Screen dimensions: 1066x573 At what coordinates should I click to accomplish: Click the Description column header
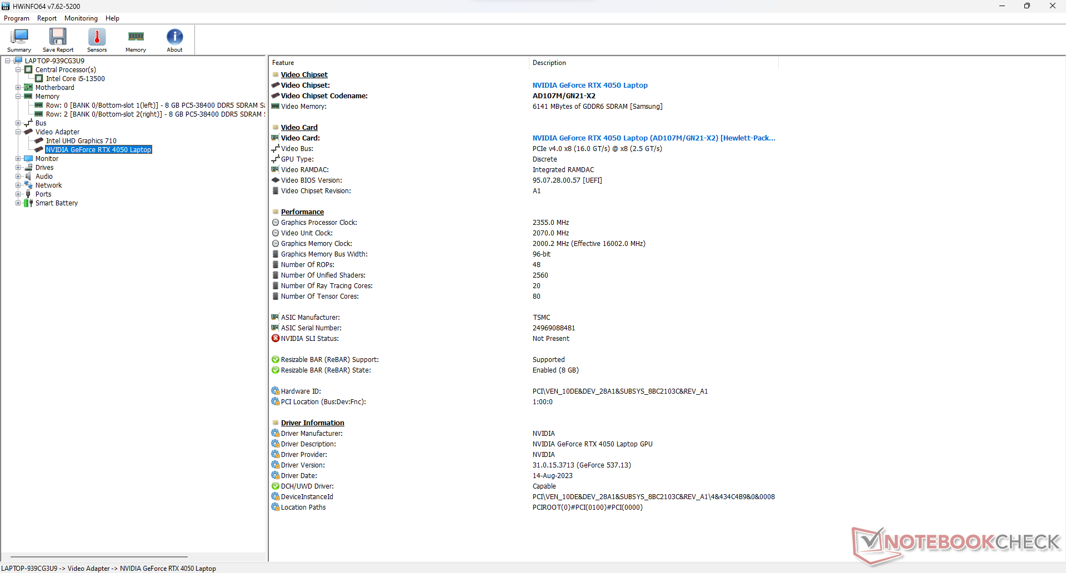654,63
